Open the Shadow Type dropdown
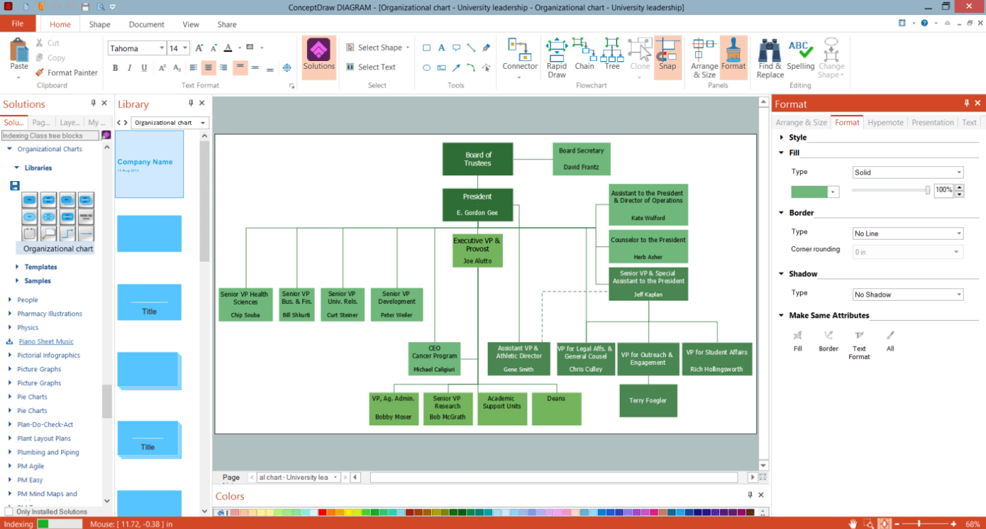 tap(908, 295)
